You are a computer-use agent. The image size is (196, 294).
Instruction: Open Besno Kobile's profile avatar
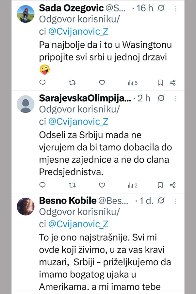(25, 206)
